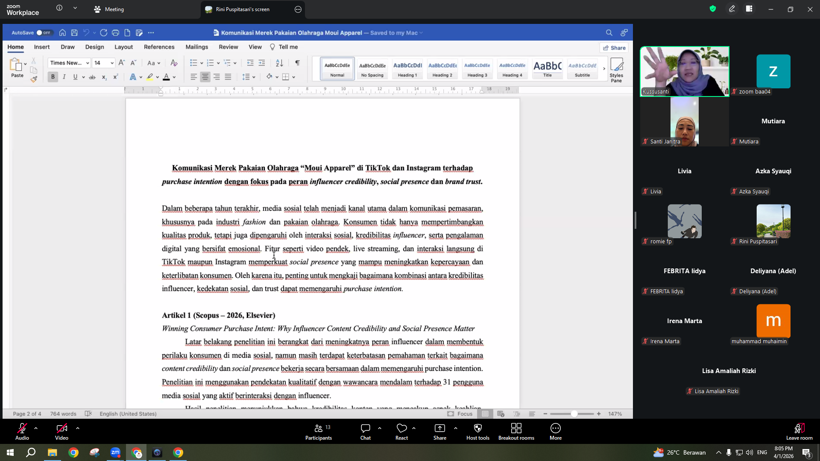Click Zoom More options icon
The width and height of the screenshot is (820, 461).
point(556,432)
